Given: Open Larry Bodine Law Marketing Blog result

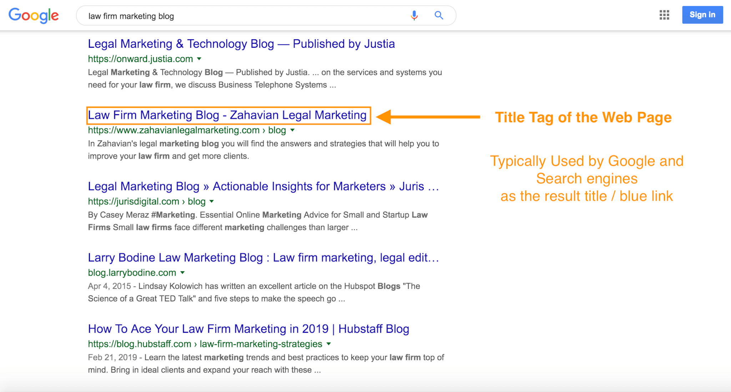Looking at the screenshot, I should coord(263,258).
